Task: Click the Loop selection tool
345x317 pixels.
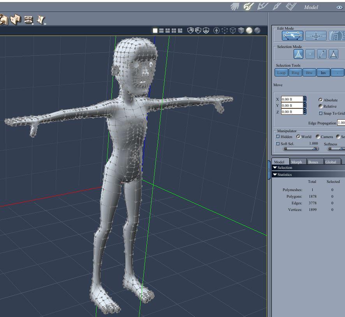Action: pos(282,73)
